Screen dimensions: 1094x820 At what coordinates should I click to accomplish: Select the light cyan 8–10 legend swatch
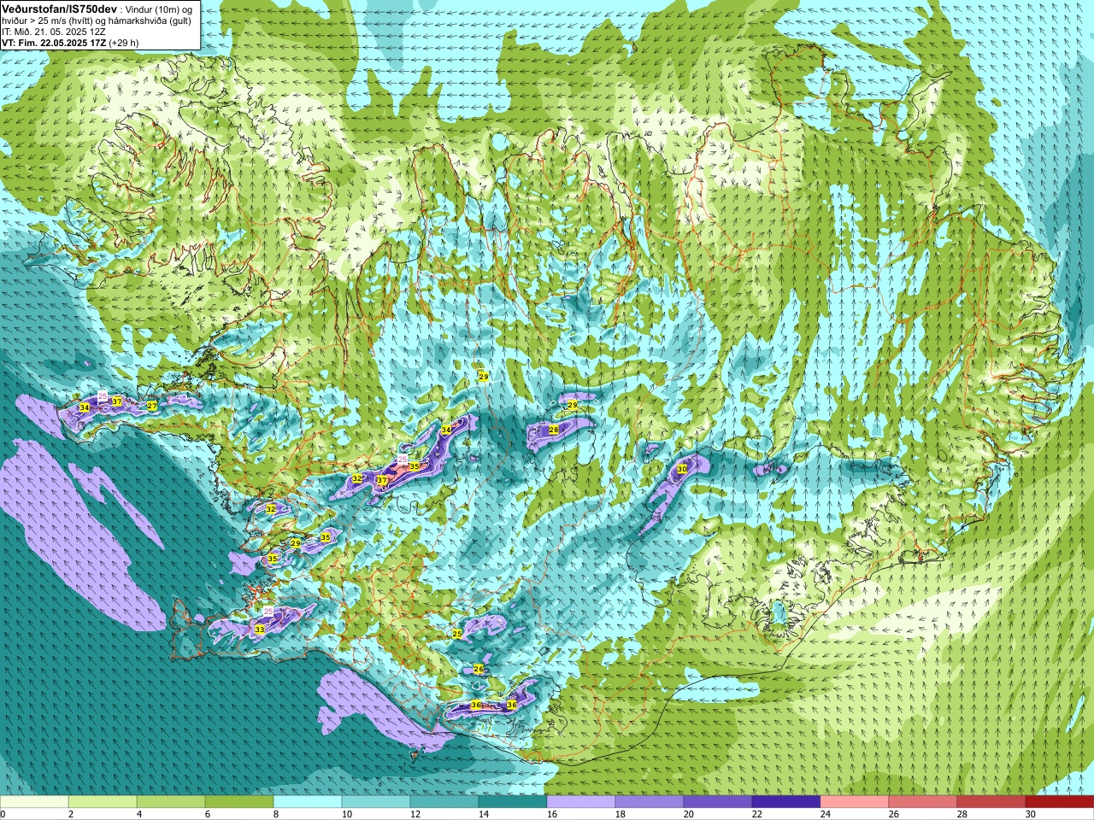point(308,802)
